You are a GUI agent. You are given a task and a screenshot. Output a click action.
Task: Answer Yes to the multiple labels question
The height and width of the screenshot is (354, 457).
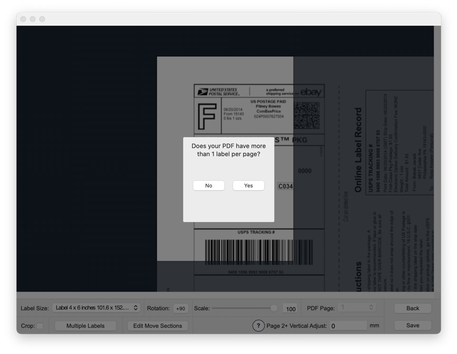pos(248,186)
